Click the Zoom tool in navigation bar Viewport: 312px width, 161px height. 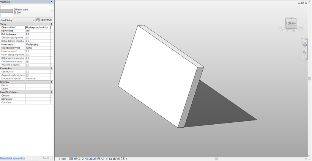[304, 52]
